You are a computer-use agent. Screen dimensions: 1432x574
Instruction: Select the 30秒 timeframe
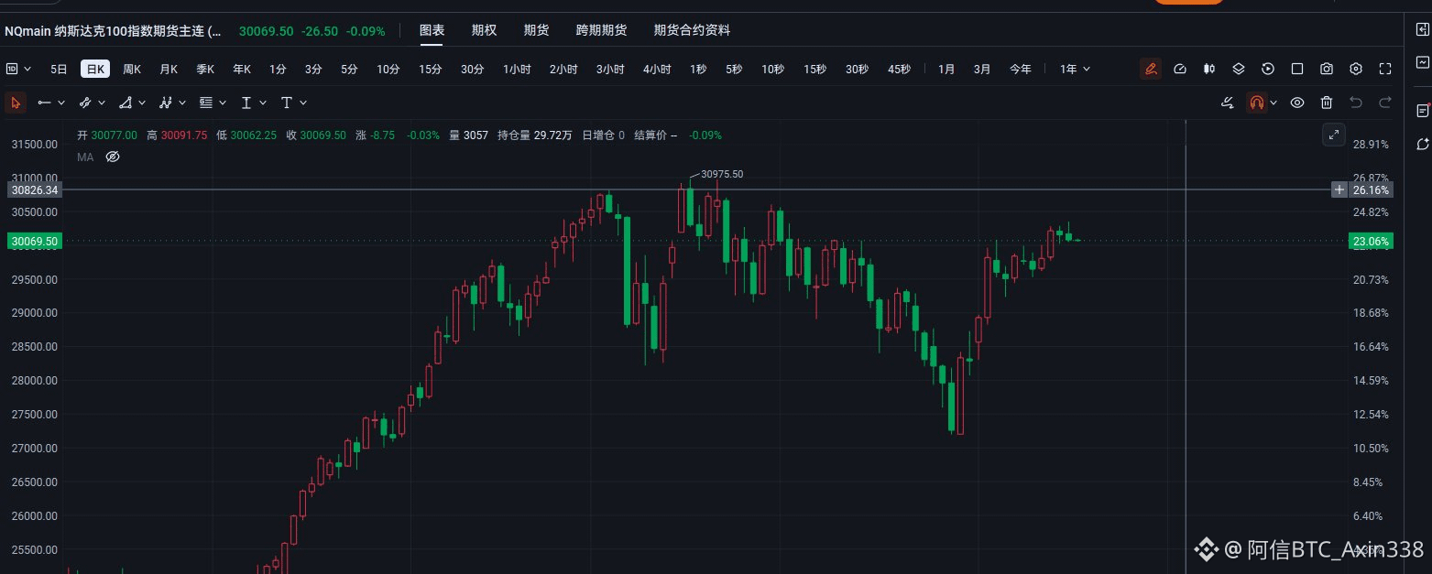pyautogui.click(x=857, y=69)
